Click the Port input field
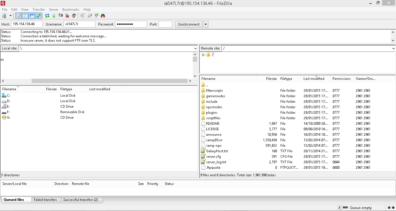Screen dimensions: 396x211 click(x=165, y=24)
